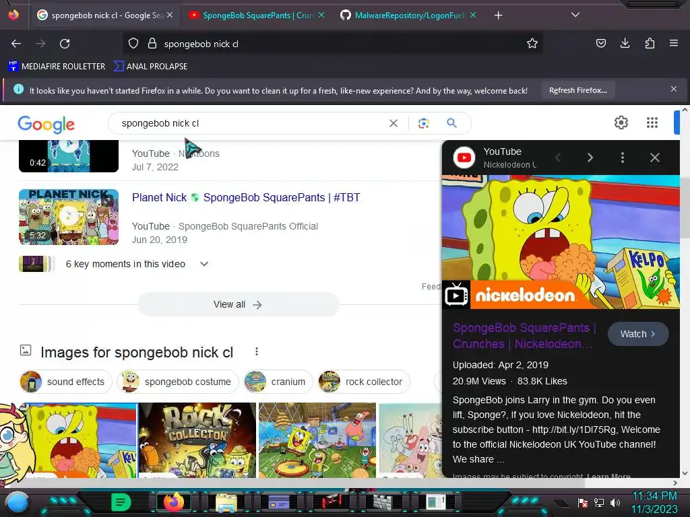Open SpongeBob eating Kelpo image result
Image resolution: width=690 pixels, height=517 pixels.
(x=82, y=440)
